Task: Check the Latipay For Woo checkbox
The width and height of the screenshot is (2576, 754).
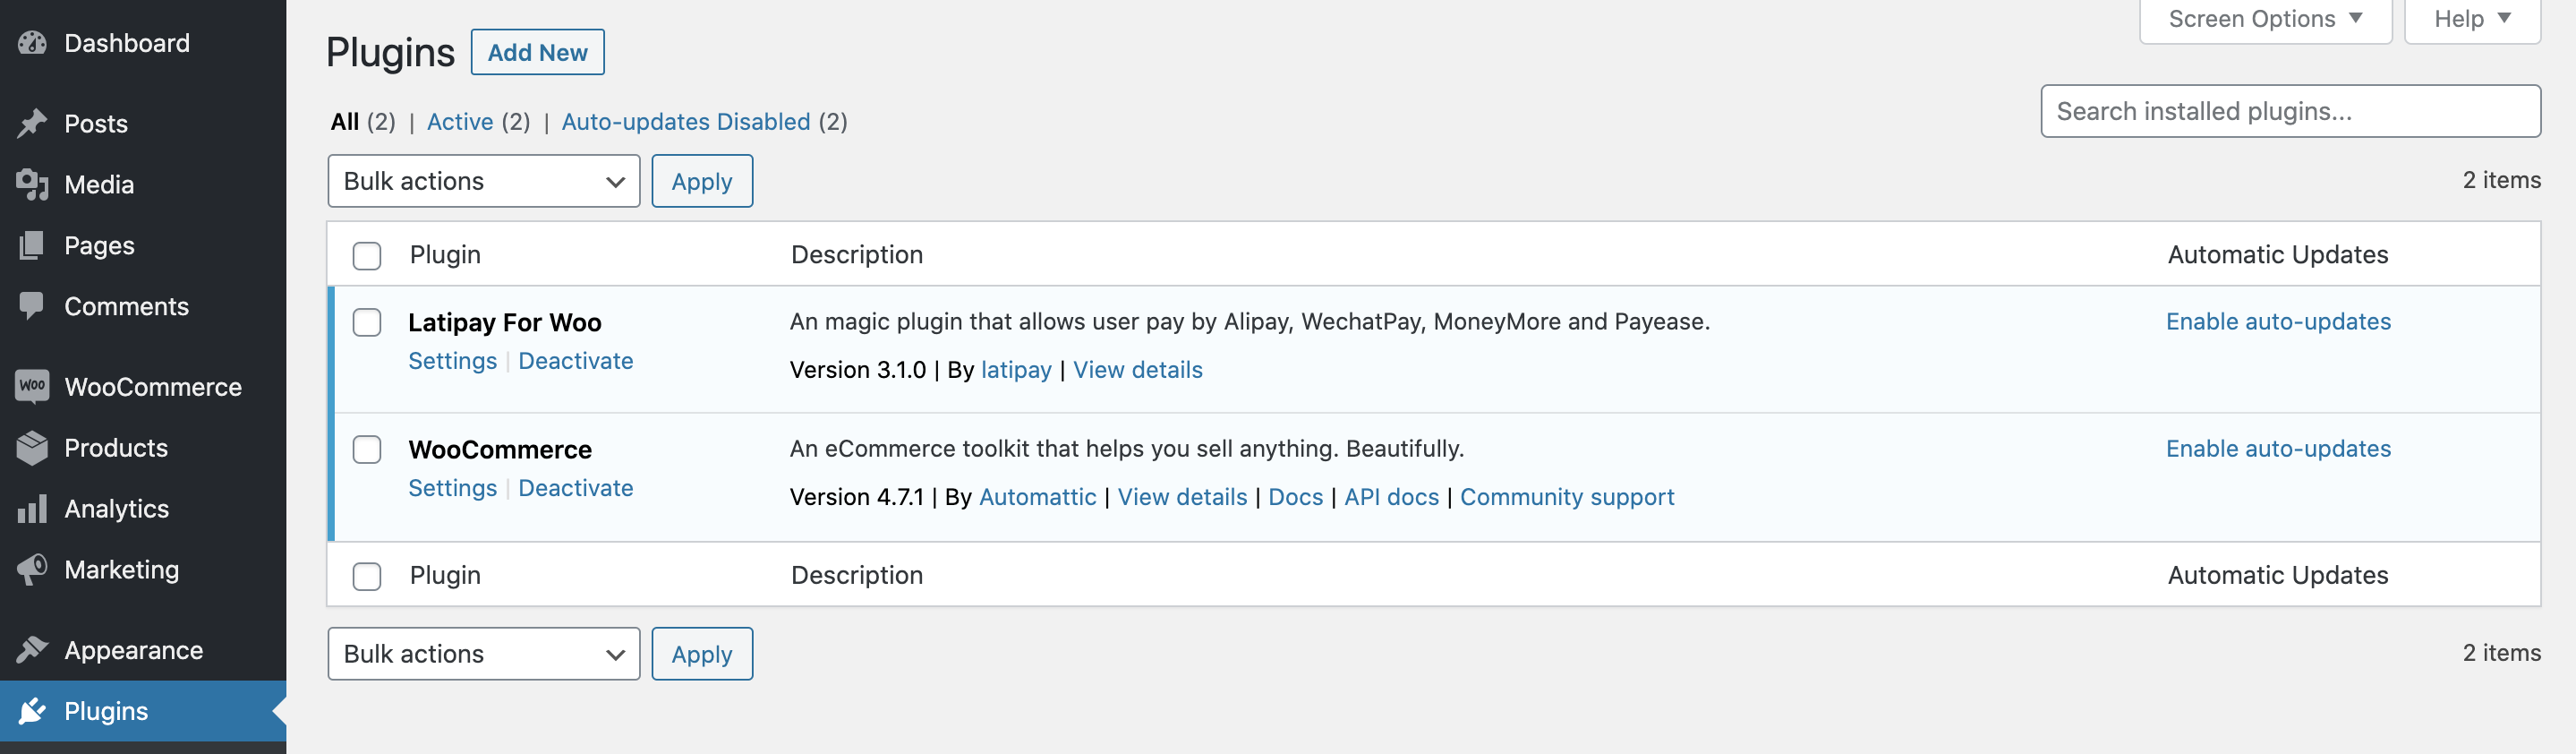Action: (x=367, y=322)
